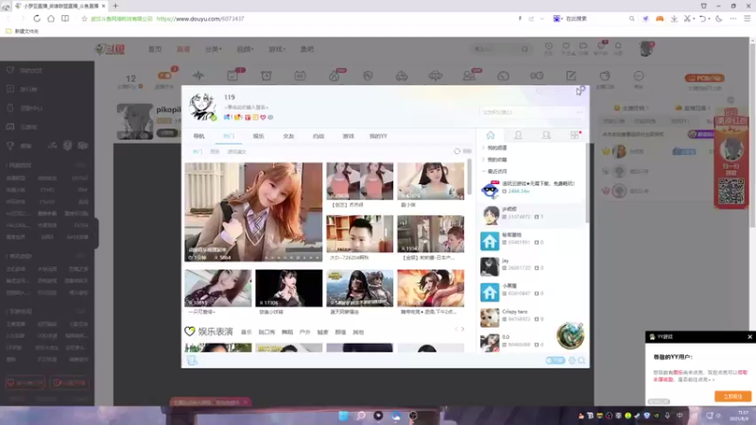The height and width of the screenshot is (425, 756).
Task: Click the YY stream list vertical scrollbar
Action: coord(470,177)
